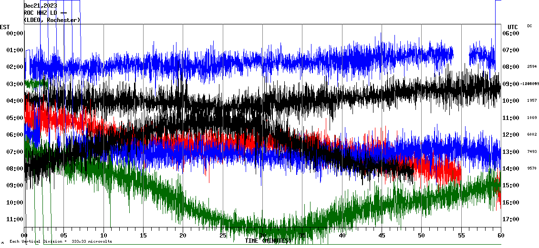Viewport: 539px width, 248px height.
Task: Select the 06:00 EST time label
Action: coord(15,135)
